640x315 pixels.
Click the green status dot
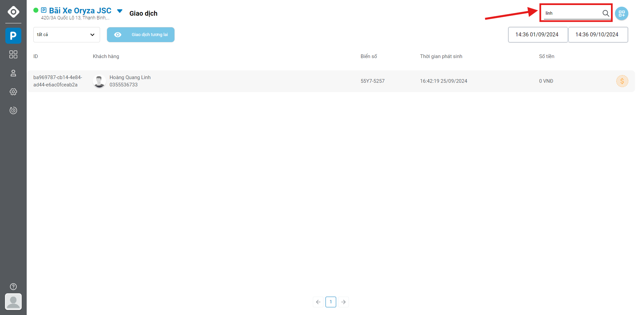point(36,10)
